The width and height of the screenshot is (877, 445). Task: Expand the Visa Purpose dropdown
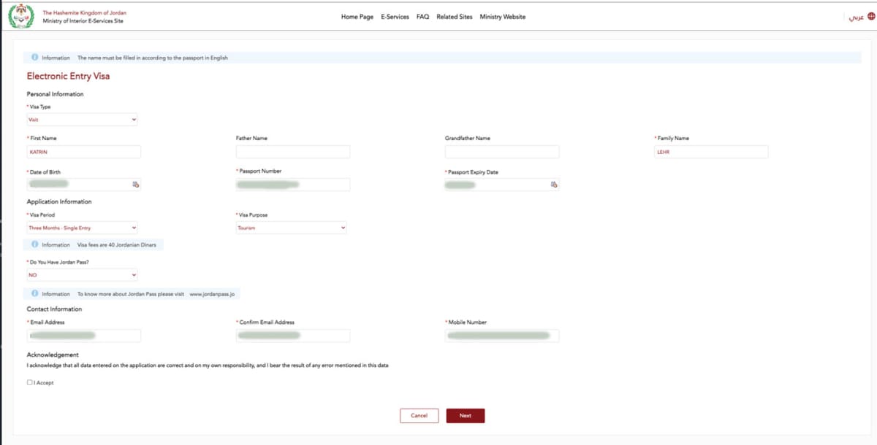(x=291, y=228)
